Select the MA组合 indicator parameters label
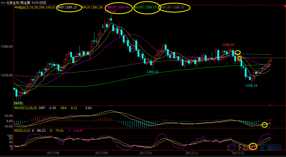Image resolution: width=286 pixels, height=157 pixels. [x=35, y=7]
